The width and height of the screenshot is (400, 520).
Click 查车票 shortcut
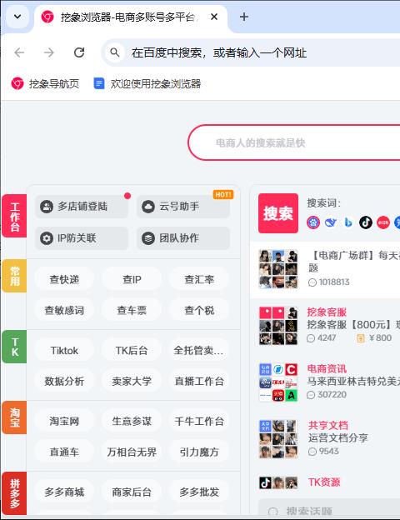pos(132,310)
